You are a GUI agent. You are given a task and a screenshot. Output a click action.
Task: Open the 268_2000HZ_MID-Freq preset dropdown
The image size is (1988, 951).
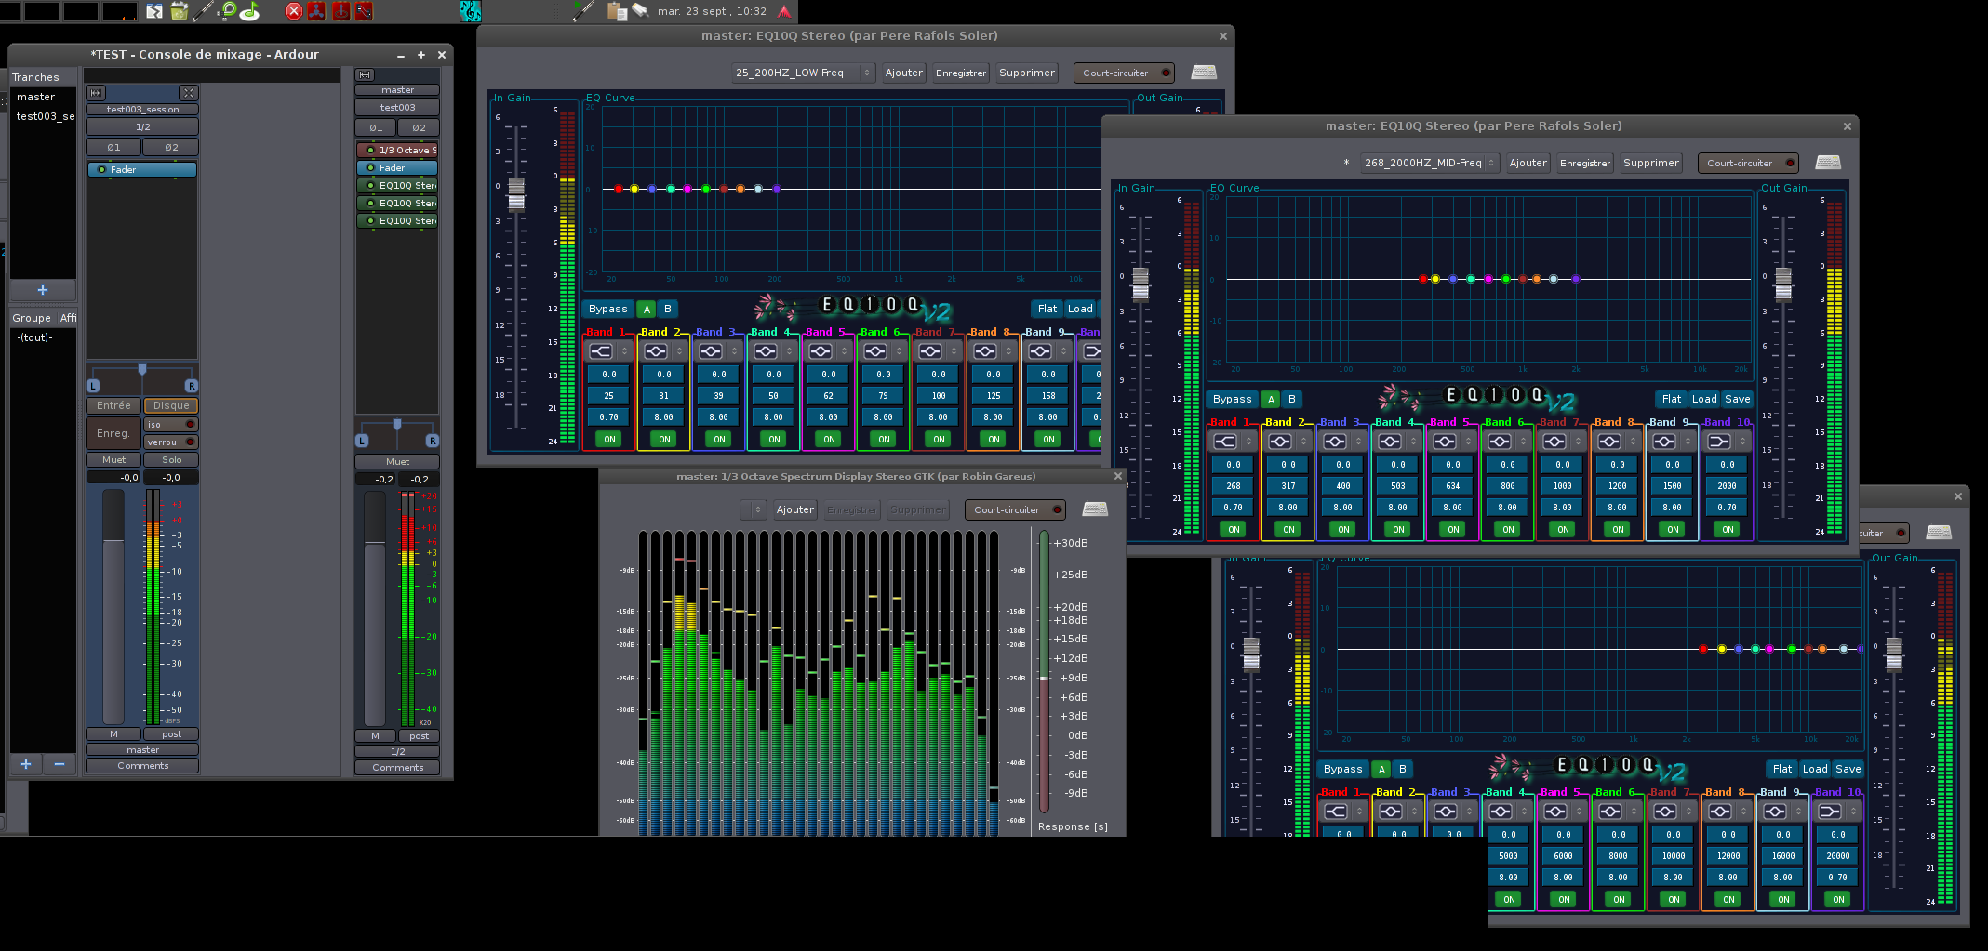1429,163
